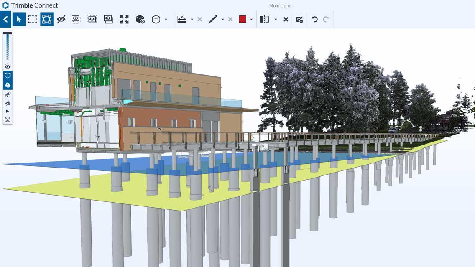The image size is (475, 267).
Task: Zoom to fit the model extents
Action: click(124, 19)
